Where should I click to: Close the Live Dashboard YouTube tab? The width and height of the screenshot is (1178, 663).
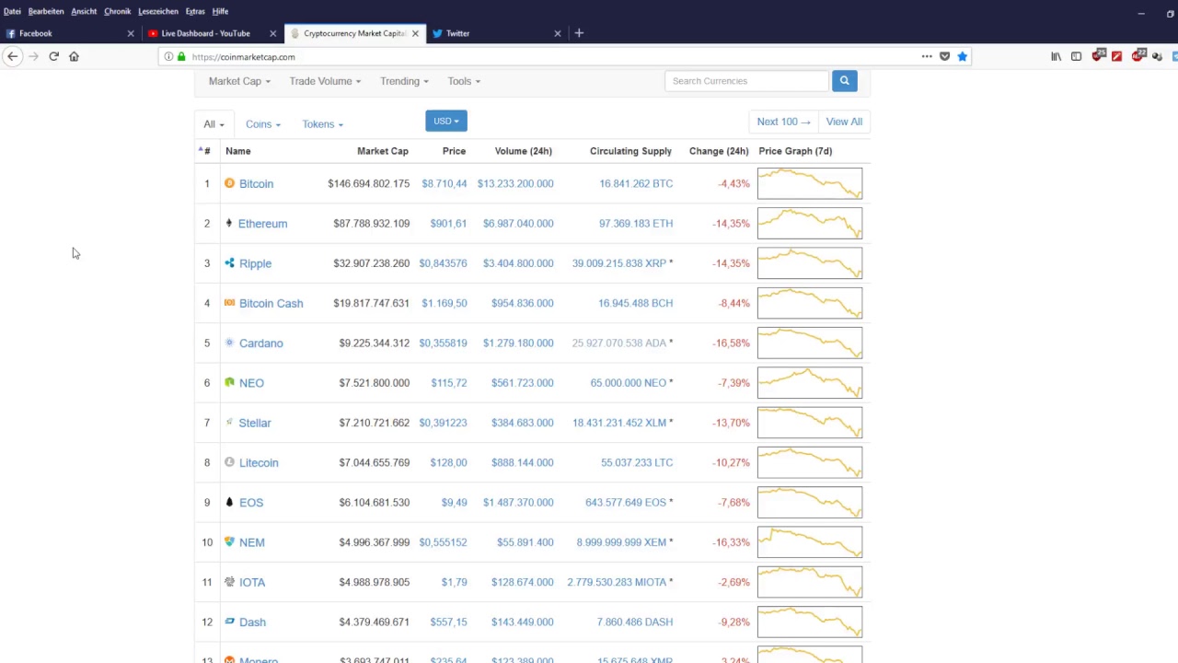(272, 33)
